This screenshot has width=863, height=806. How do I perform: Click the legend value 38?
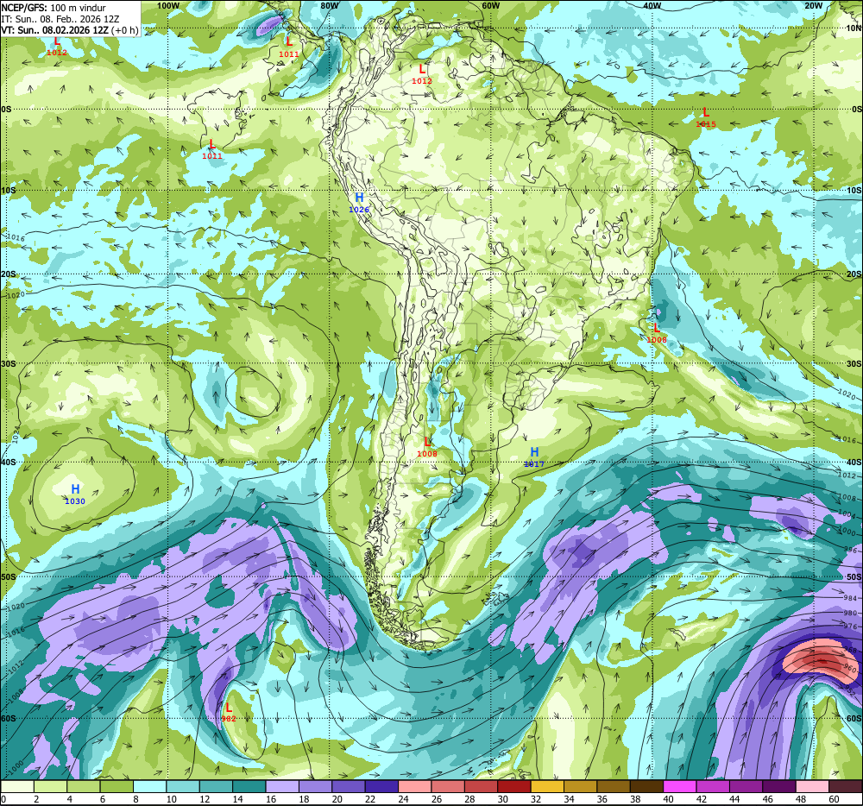tap(635, 799)
